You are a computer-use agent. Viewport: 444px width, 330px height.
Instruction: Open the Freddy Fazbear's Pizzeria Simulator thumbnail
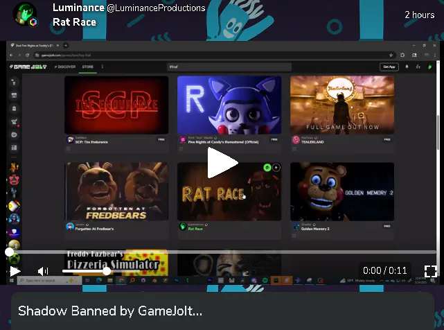pyautogui.click(x=116, y=262)
